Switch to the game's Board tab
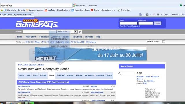Screen dimensions: 185x104 [109, 75]
